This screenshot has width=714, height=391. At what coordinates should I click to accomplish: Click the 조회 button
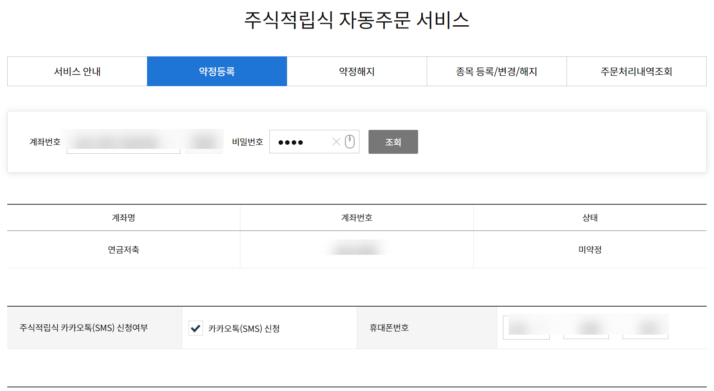click(x=393, y=142)
